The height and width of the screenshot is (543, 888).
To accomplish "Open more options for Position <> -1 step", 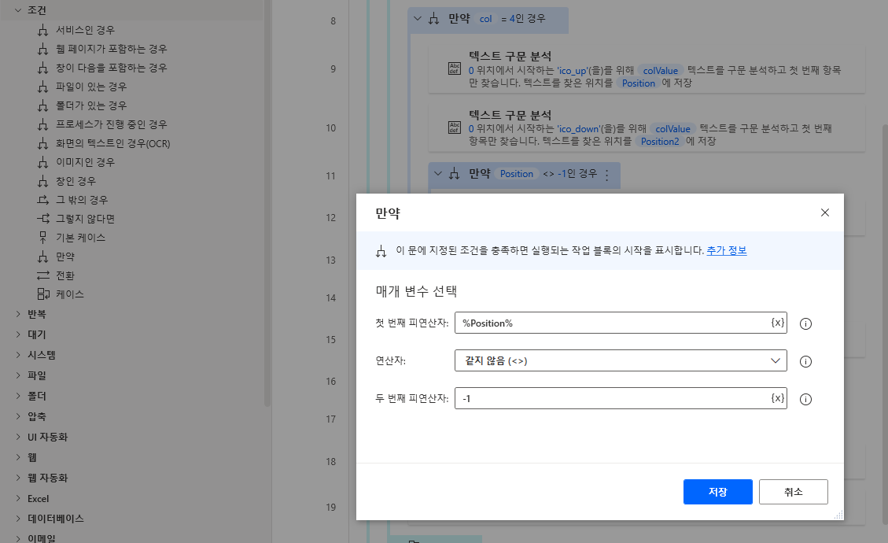I will [607, 175].
